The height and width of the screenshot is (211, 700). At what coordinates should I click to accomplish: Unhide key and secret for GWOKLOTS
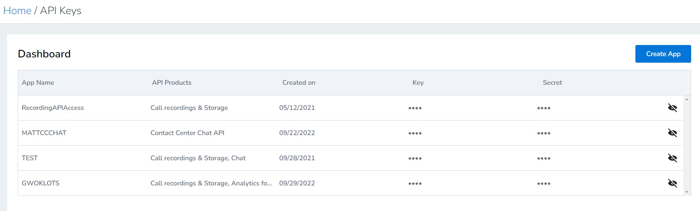coord(672,183)
